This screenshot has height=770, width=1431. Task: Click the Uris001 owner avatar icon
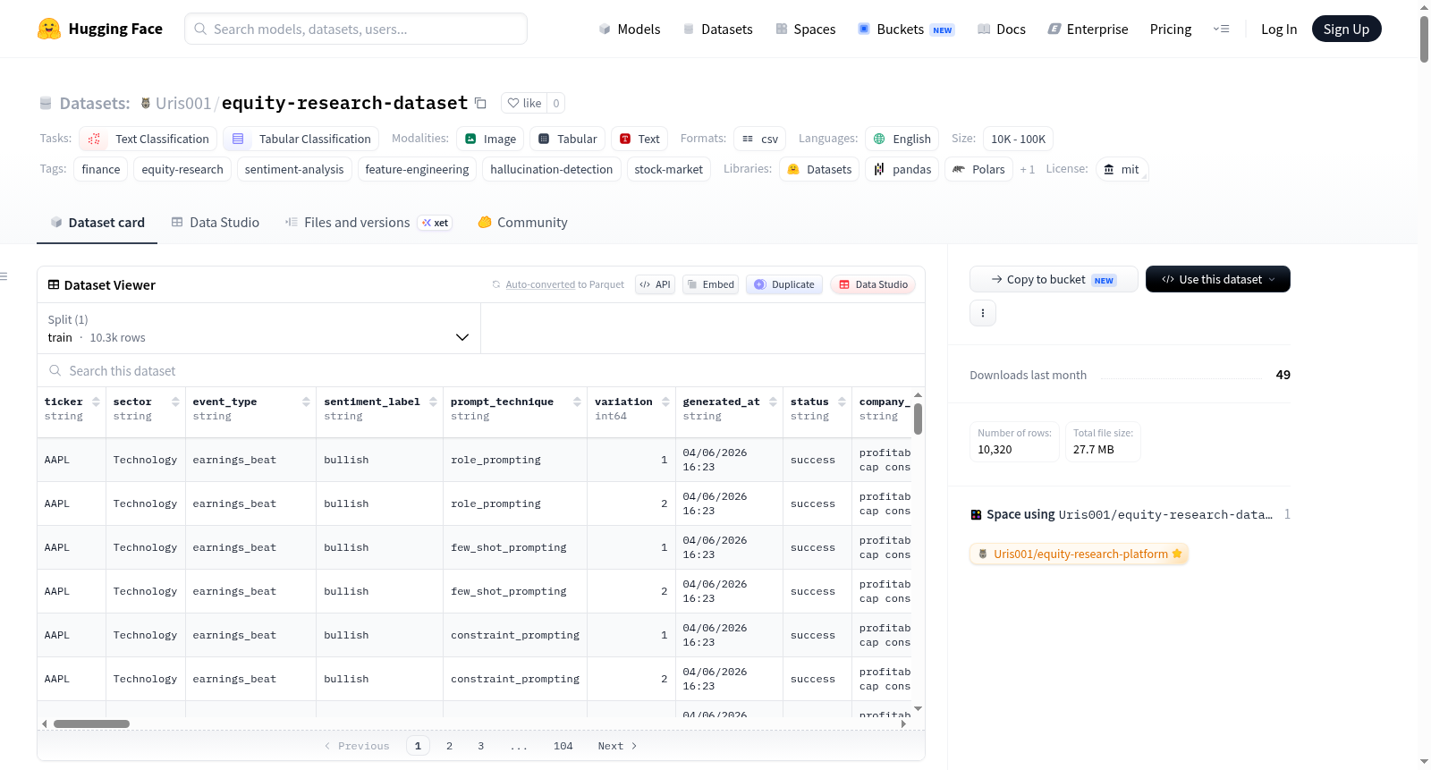146,103
